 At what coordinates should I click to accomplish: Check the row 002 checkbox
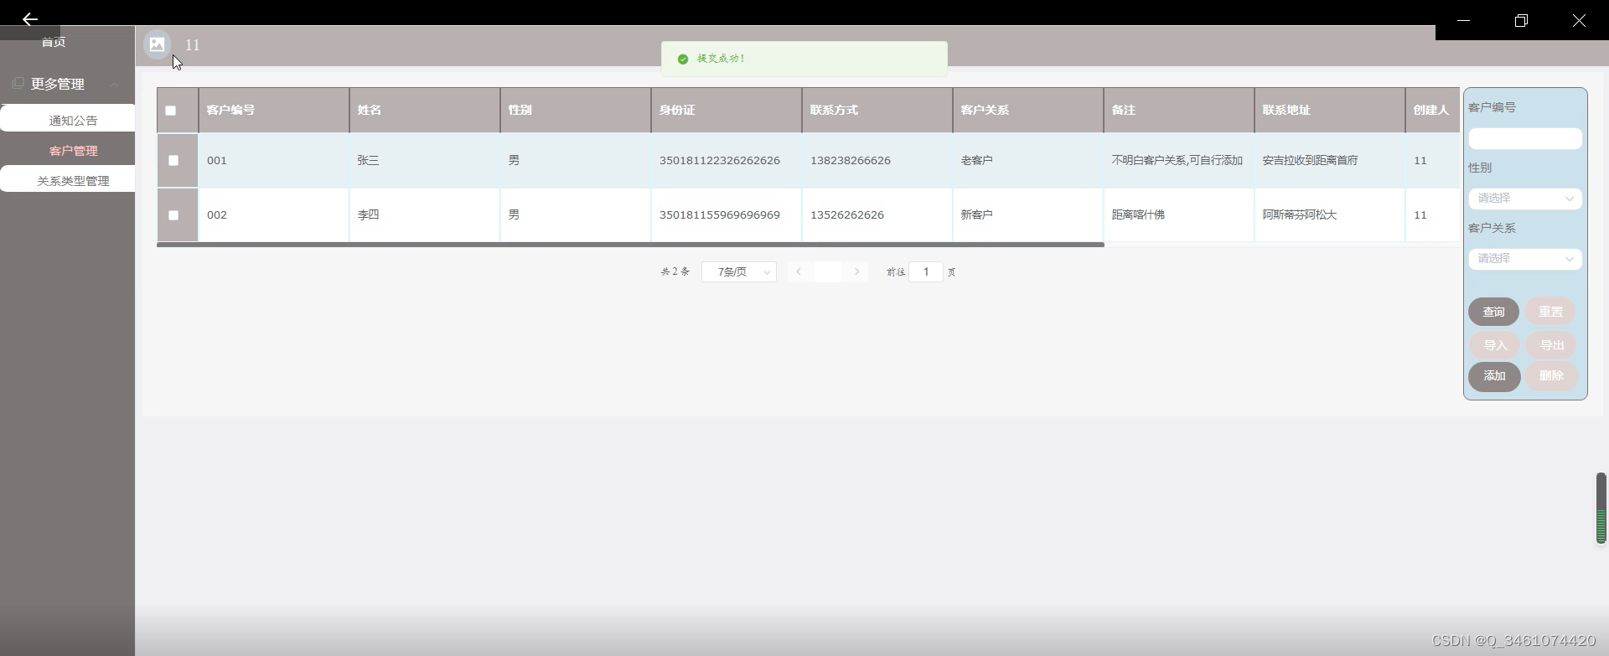pos(173,214)
